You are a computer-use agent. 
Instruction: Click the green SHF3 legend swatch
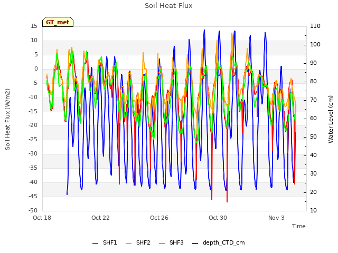pyautogui.click(x=162, y=244)
